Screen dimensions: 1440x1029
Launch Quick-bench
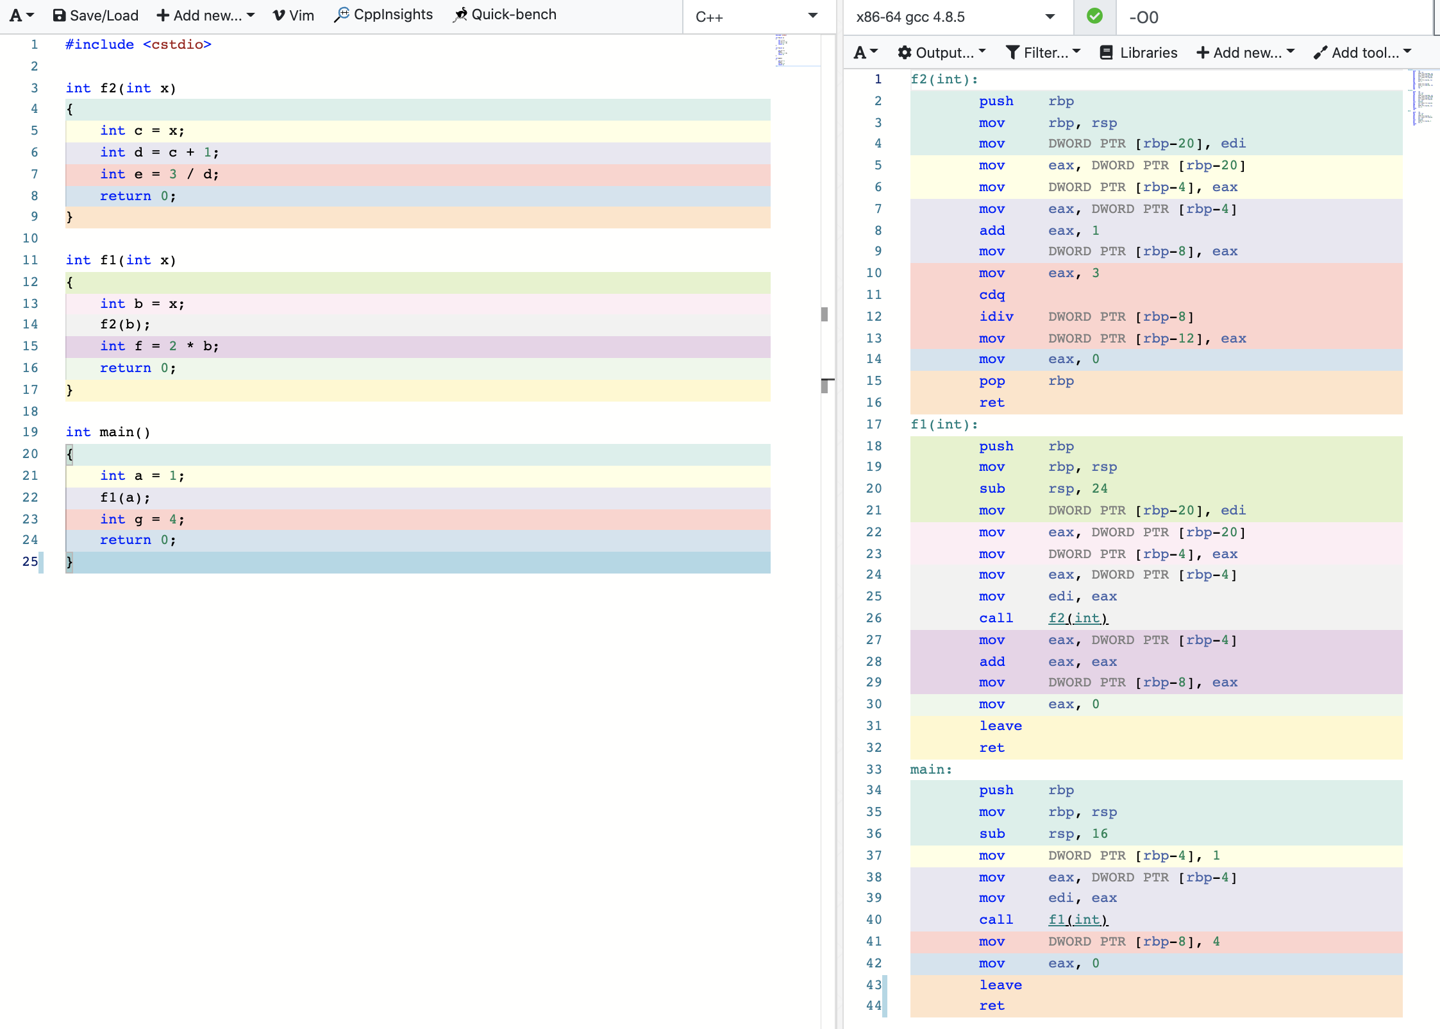click(x=505, y=15)
